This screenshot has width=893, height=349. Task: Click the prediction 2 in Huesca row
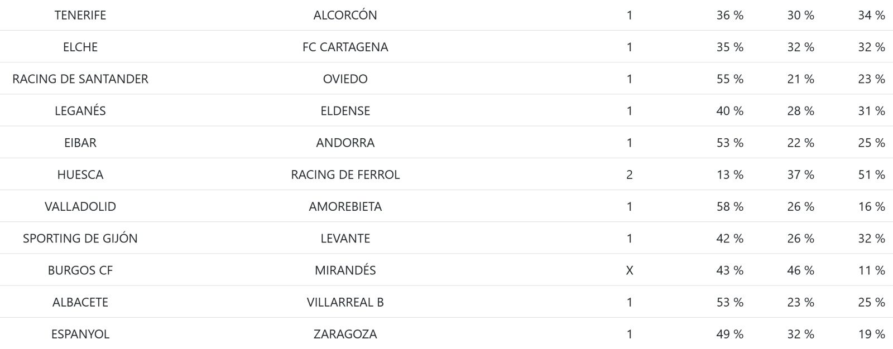630,174
